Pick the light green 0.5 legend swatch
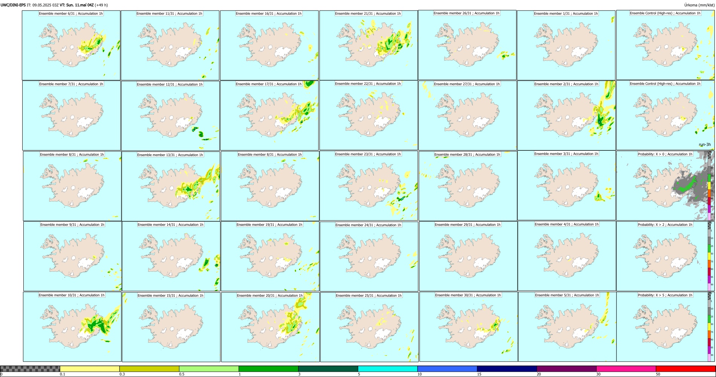Image resolution: width=716 pixels, height=377 pixels. point(209,369)
